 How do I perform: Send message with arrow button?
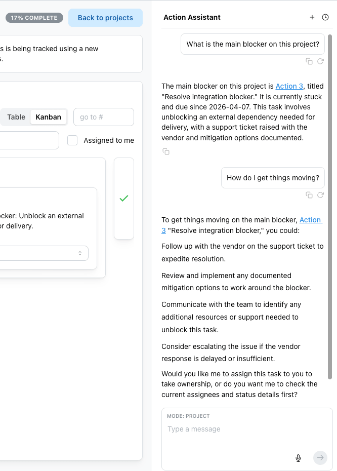coord(320,457)
